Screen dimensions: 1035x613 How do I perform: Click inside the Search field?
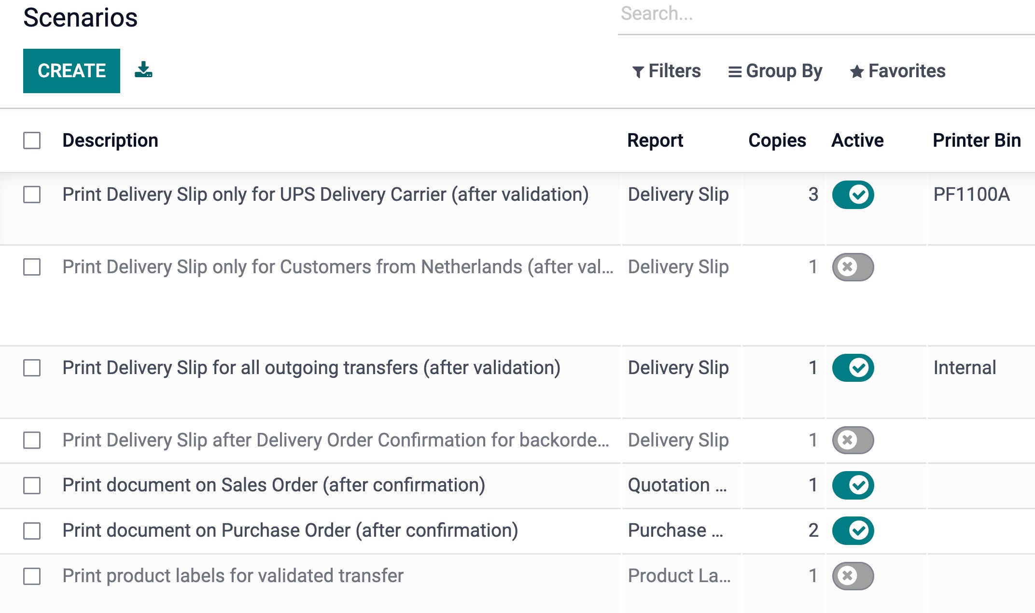coord(821,14)
